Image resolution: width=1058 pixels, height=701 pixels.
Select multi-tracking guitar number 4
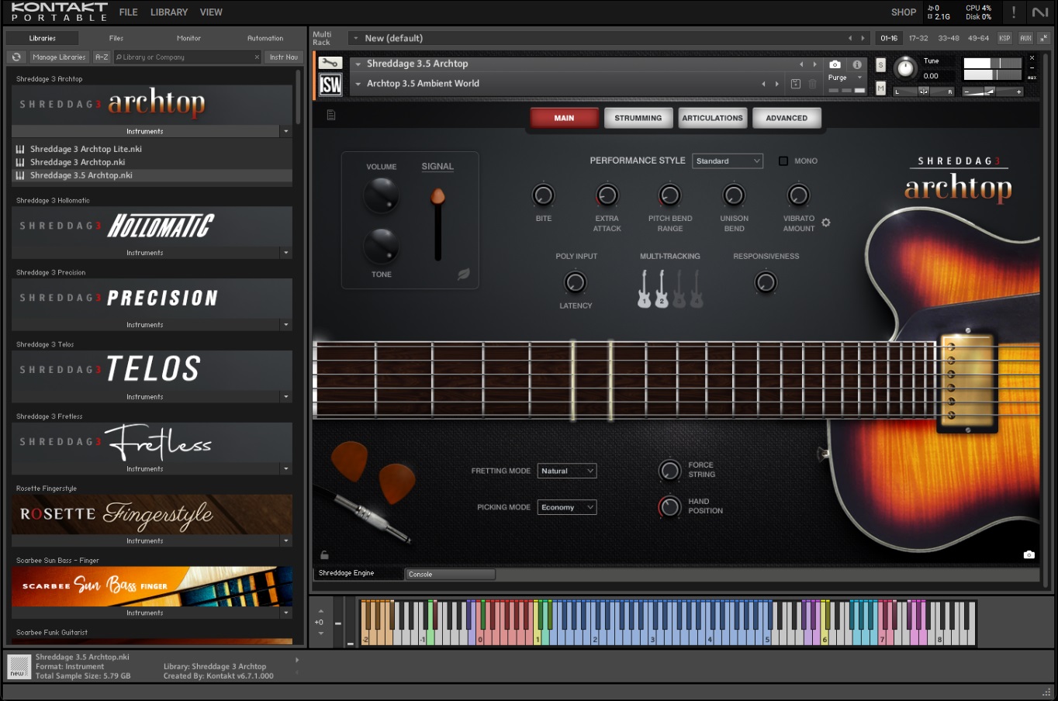[x=697, y=289]
